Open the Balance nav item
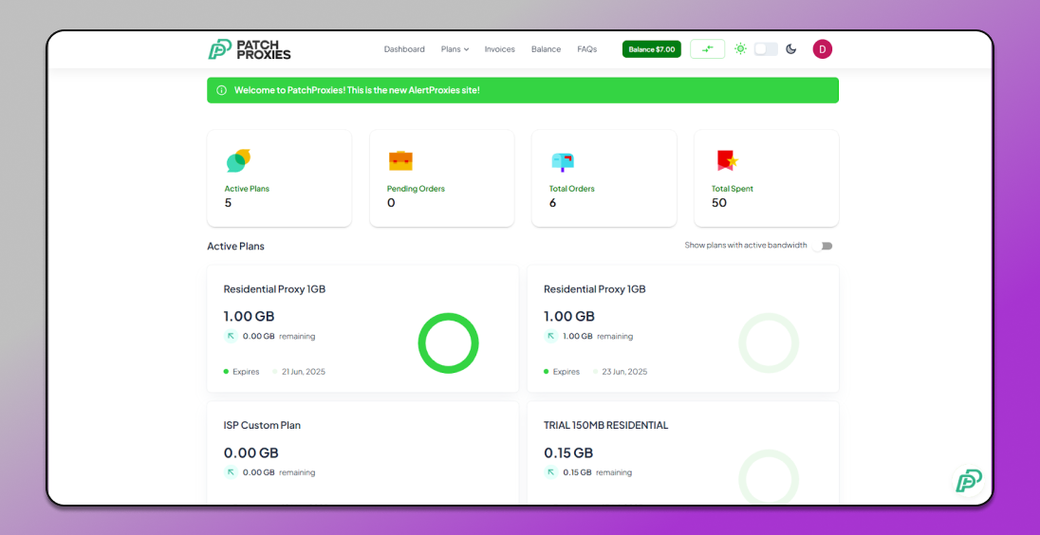This screenshot has height=535, width=1040. tap(546, 49)
